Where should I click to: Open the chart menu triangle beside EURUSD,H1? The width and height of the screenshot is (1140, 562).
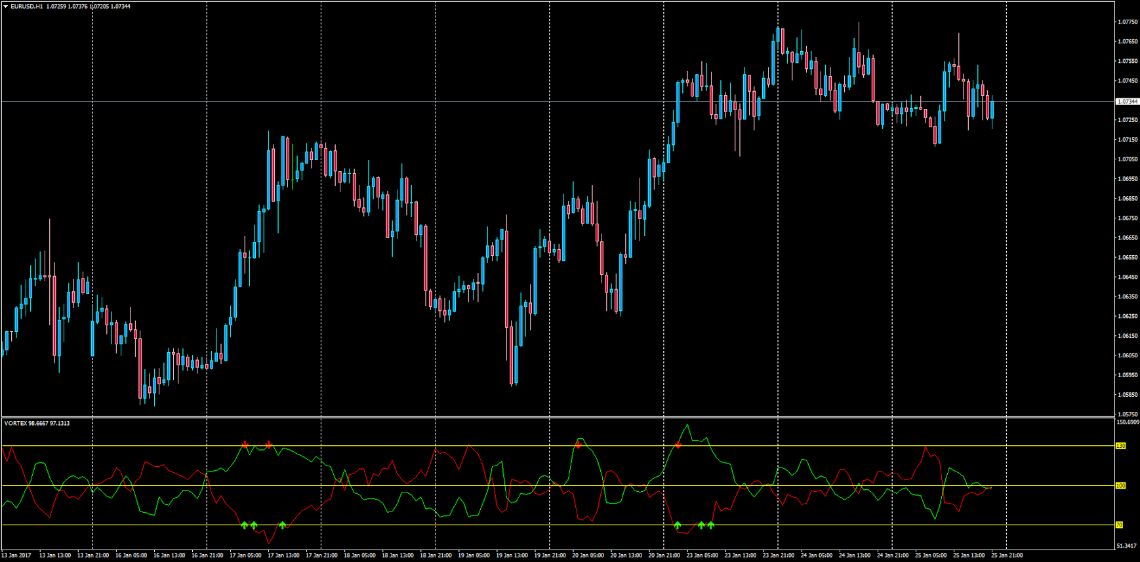coord(6,7)
